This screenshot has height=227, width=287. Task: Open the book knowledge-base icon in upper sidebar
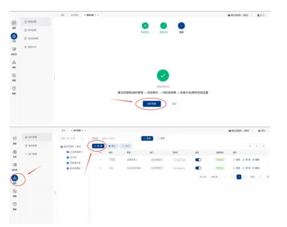point(14,49)
